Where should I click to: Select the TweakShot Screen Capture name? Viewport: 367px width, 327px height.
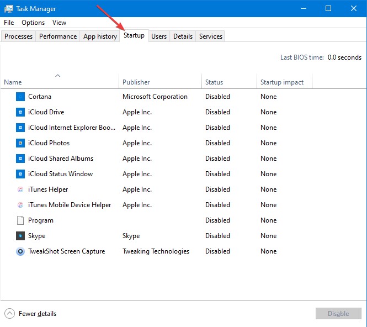tap(66, 251)
